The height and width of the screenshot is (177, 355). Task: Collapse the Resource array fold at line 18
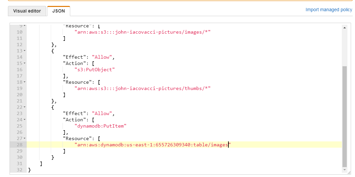(x=24, y=82)
